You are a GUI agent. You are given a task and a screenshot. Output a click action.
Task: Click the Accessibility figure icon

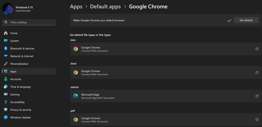6,102
